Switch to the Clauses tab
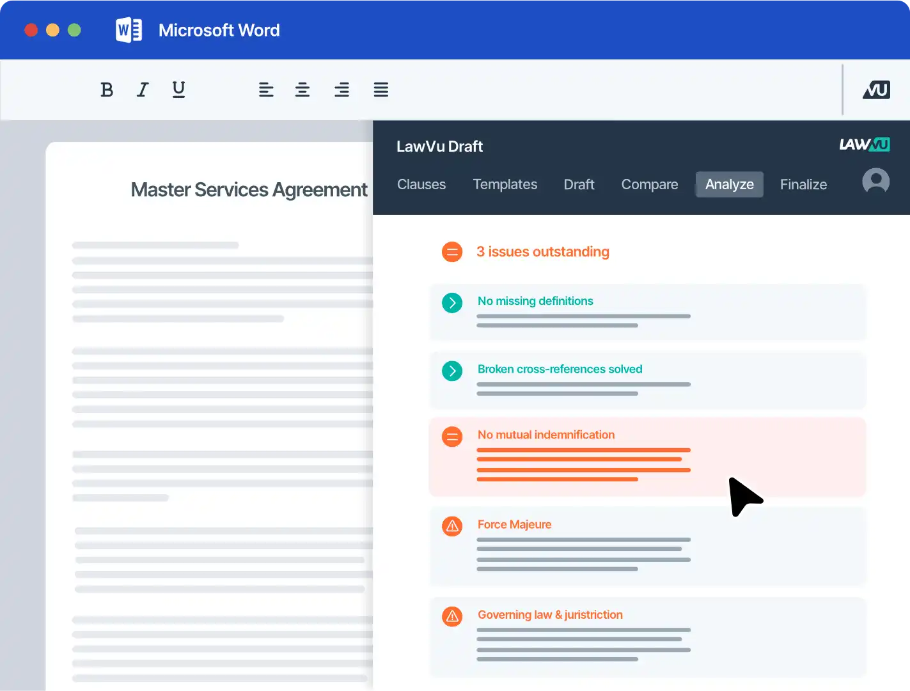The image size is (910, 691). [x=421, y=185]
